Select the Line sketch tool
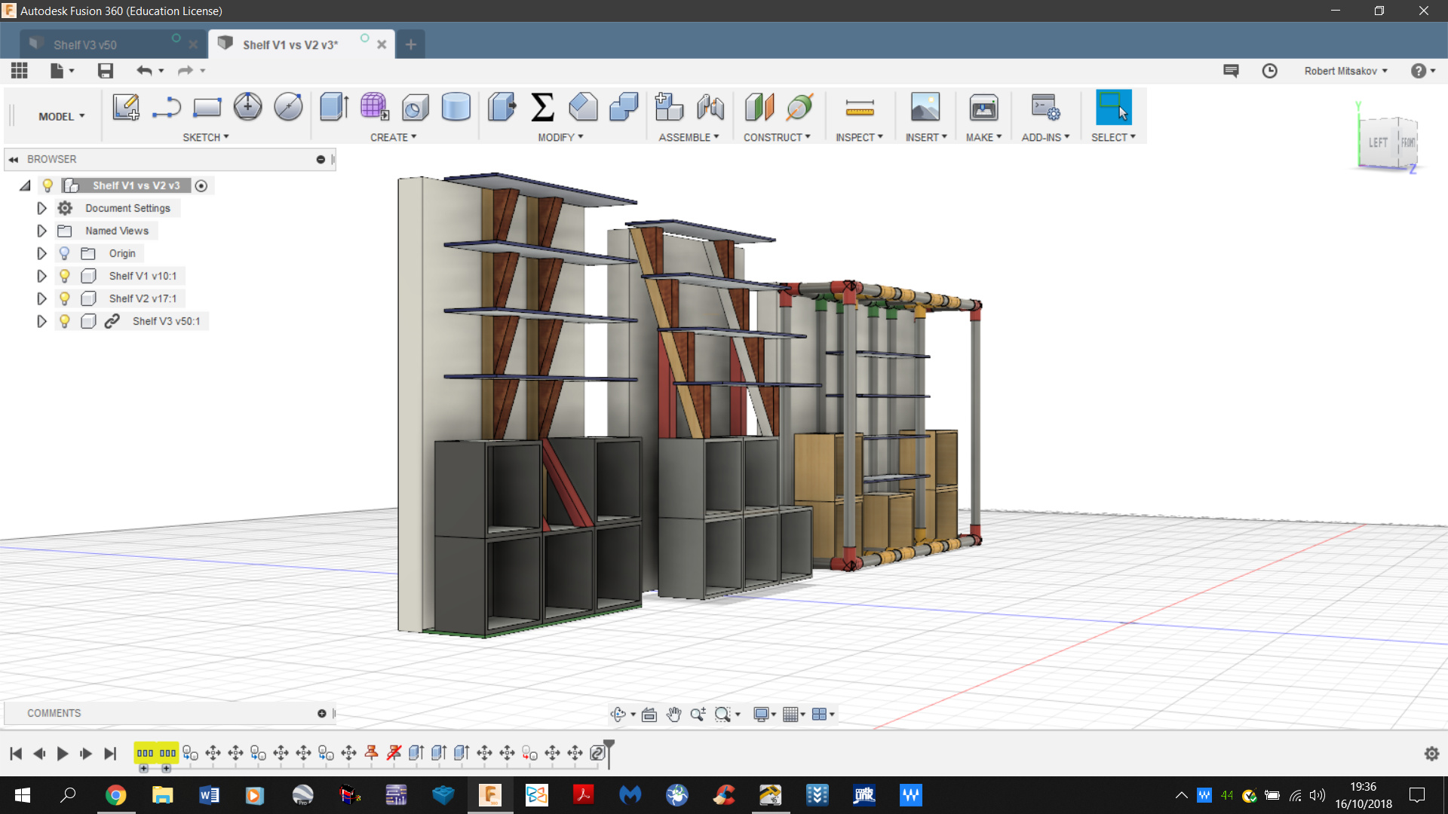1448x814 pixels. pos(166,107)
